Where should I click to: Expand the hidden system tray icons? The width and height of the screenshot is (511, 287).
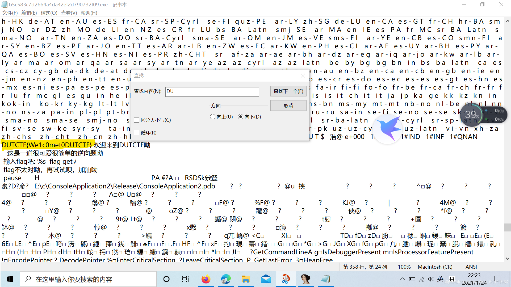coord(402,279)
